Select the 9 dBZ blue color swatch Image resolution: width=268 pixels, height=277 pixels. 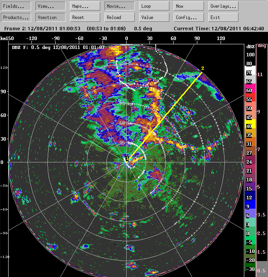click(250, 204)
